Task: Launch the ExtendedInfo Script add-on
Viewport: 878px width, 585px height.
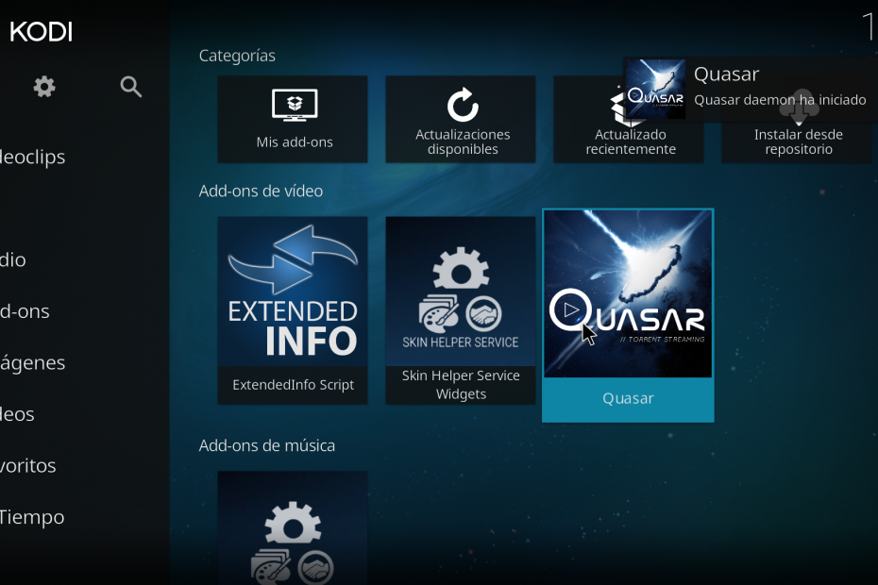Action: 293,310
